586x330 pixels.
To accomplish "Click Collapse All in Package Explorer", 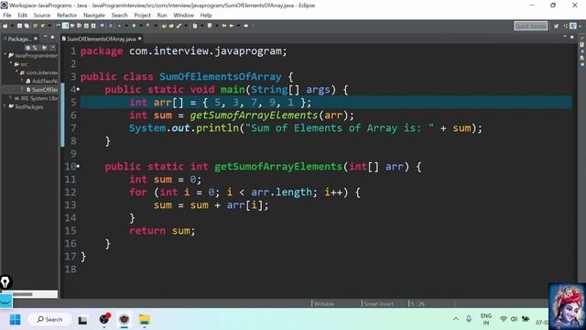I will (28, 48).
